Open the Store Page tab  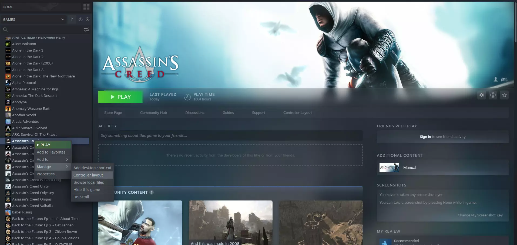pyautogui.click(x=113, y=113)
